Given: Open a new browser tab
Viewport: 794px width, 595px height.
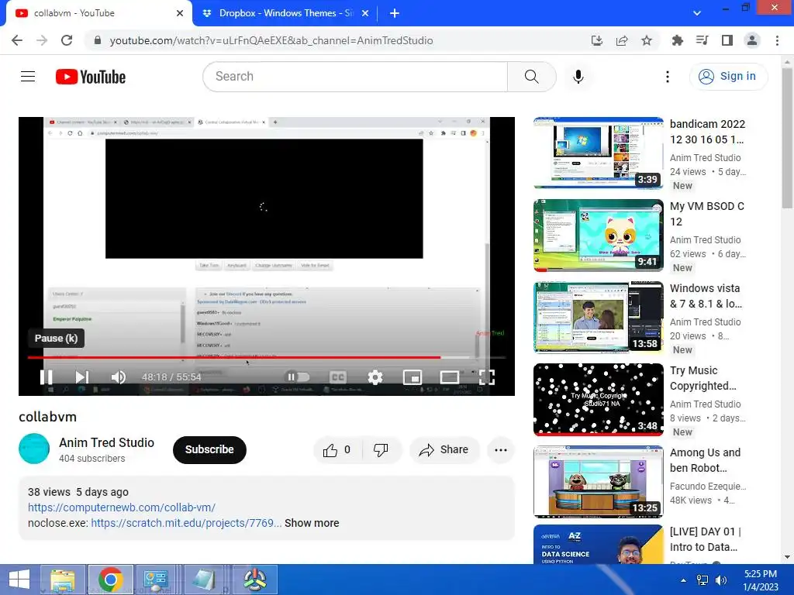Looking at the screenshot, I should coord(395,13).
